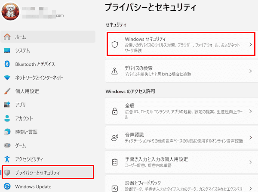Click the Windows Update sync icon
The width and height of the screenshot is (258, 192).
7,186
